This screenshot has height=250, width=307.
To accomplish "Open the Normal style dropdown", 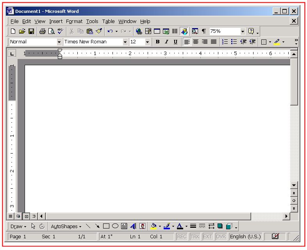I will coord(59,42).
